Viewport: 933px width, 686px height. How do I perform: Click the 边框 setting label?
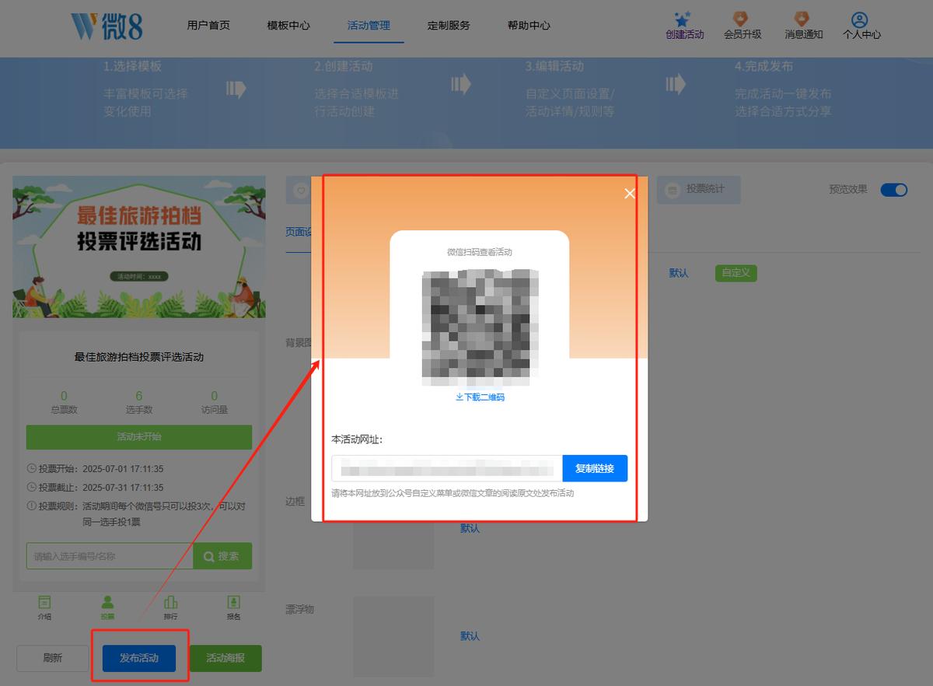coord(295,502)
